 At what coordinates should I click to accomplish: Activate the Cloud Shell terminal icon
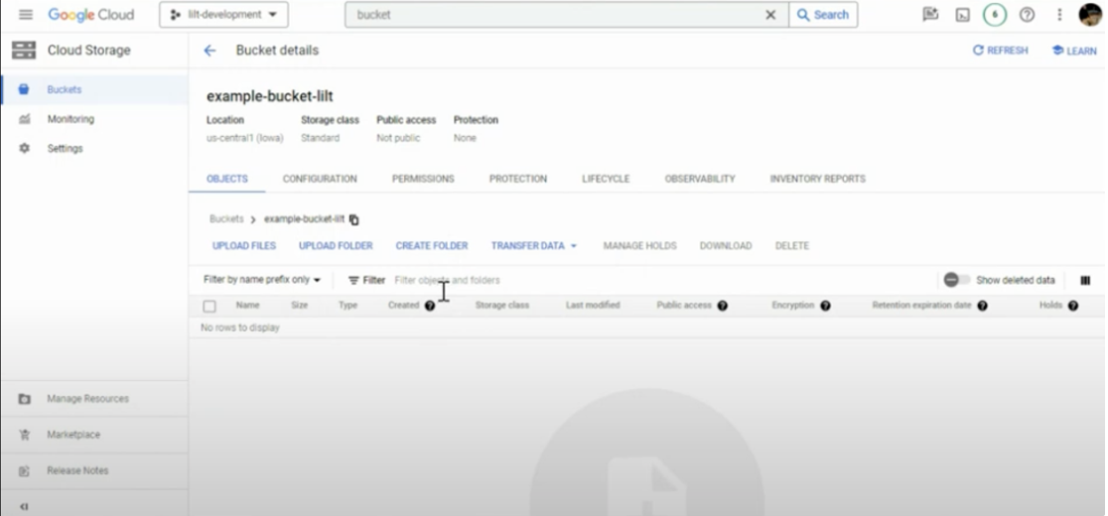[962, 15]
